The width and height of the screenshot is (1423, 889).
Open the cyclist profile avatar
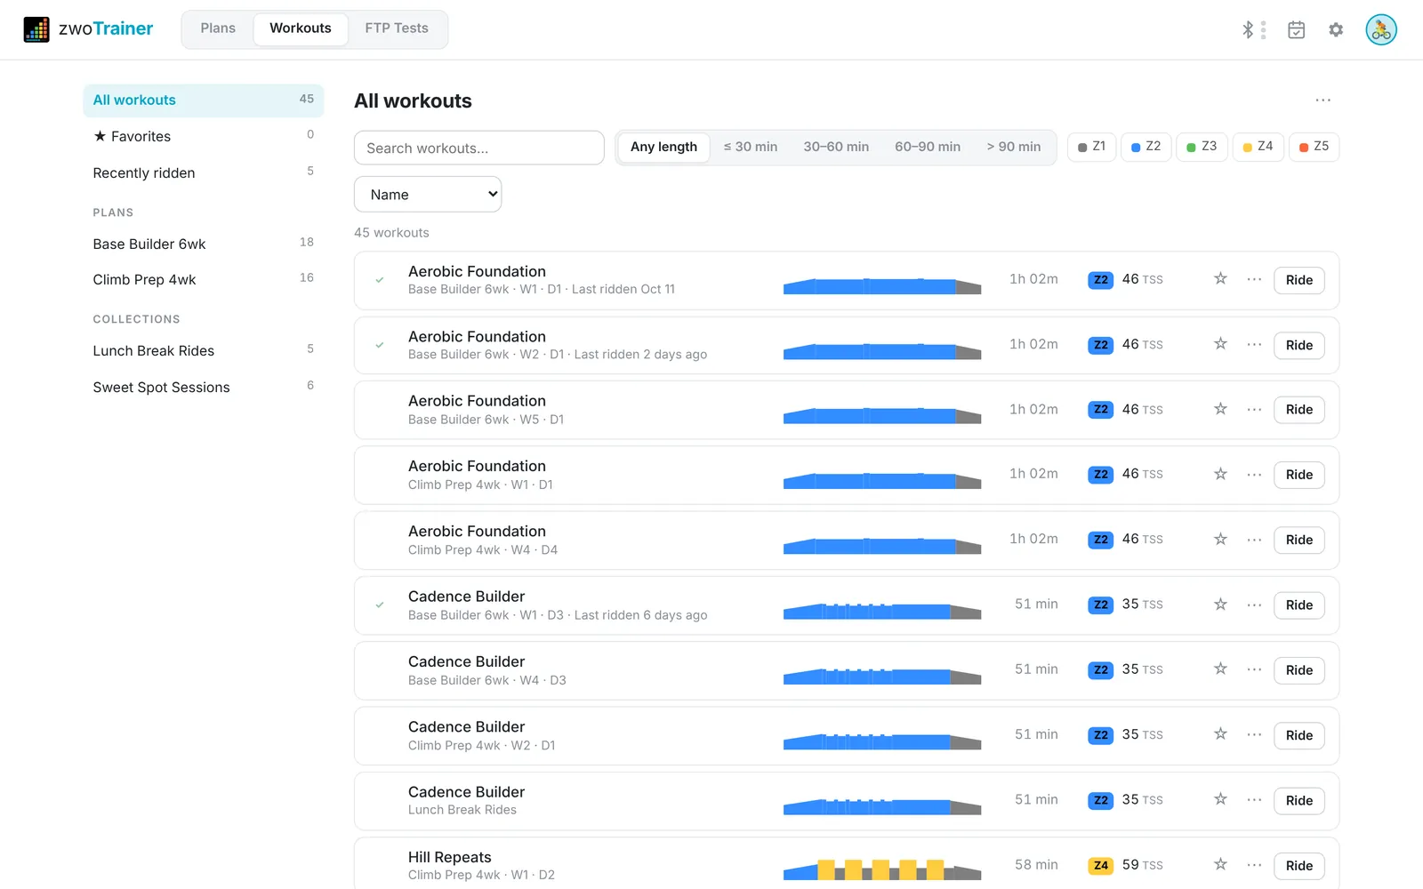[x=1381, y=29]
